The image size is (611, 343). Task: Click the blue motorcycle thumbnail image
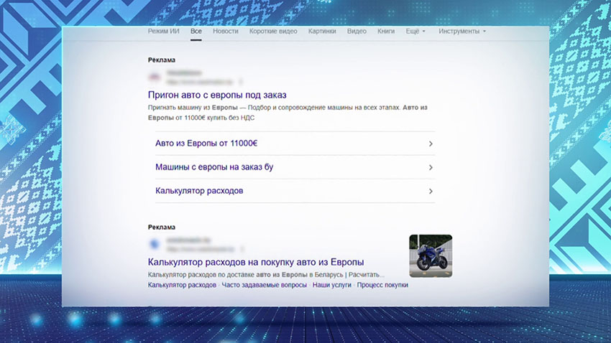(431, 255)
